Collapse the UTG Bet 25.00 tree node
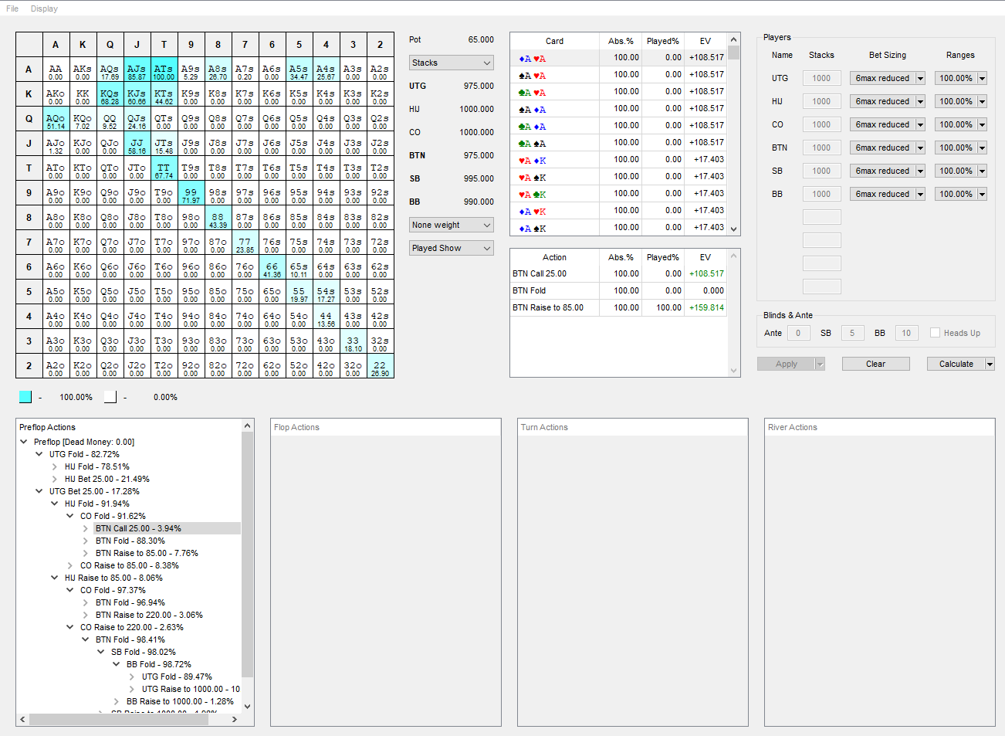Screen dimensions: 1005x736 click(x=39, y=491)
